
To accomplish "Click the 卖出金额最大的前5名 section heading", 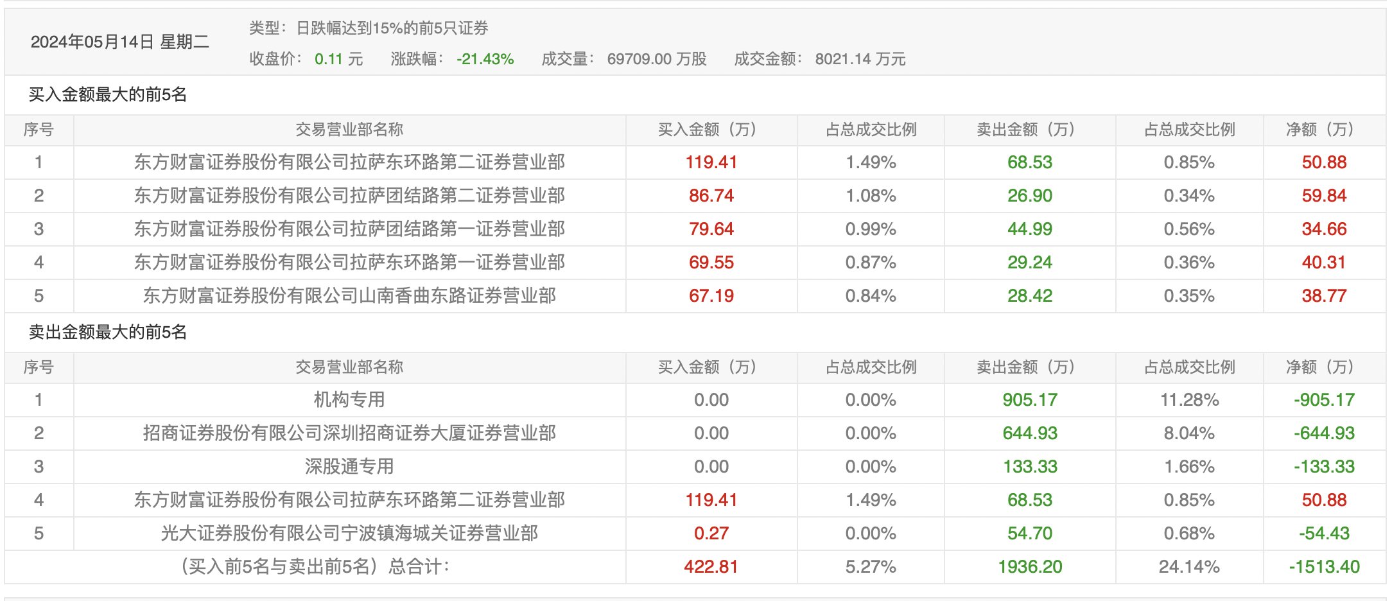I will tap(108, 333).
